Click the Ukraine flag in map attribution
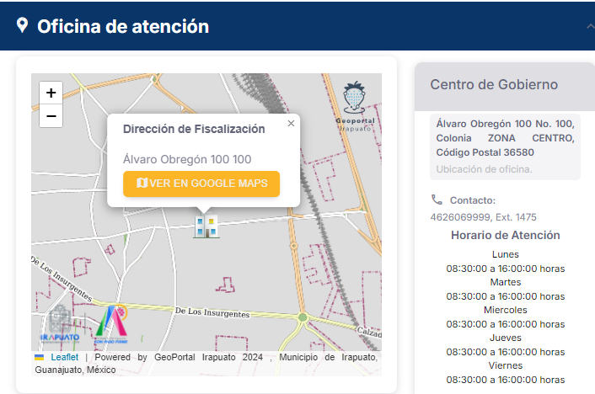The image size is (595, 394). (x=39, y=357)
